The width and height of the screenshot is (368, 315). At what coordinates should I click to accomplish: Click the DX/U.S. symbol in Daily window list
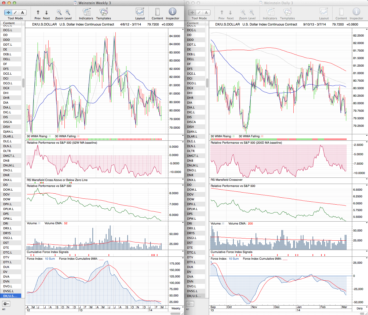tap(194, 296)
